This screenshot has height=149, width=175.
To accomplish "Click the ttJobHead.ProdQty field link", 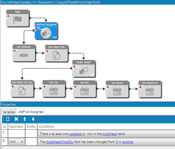I will [x=60, y=142].
